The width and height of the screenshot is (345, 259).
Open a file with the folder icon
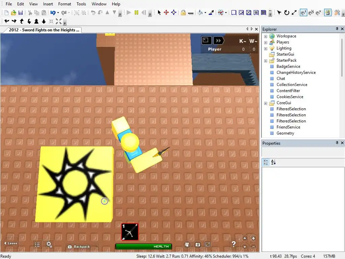13,12
